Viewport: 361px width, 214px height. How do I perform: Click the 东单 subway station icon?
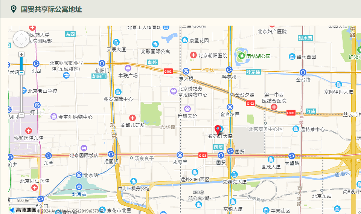click(x=48, y=156)
